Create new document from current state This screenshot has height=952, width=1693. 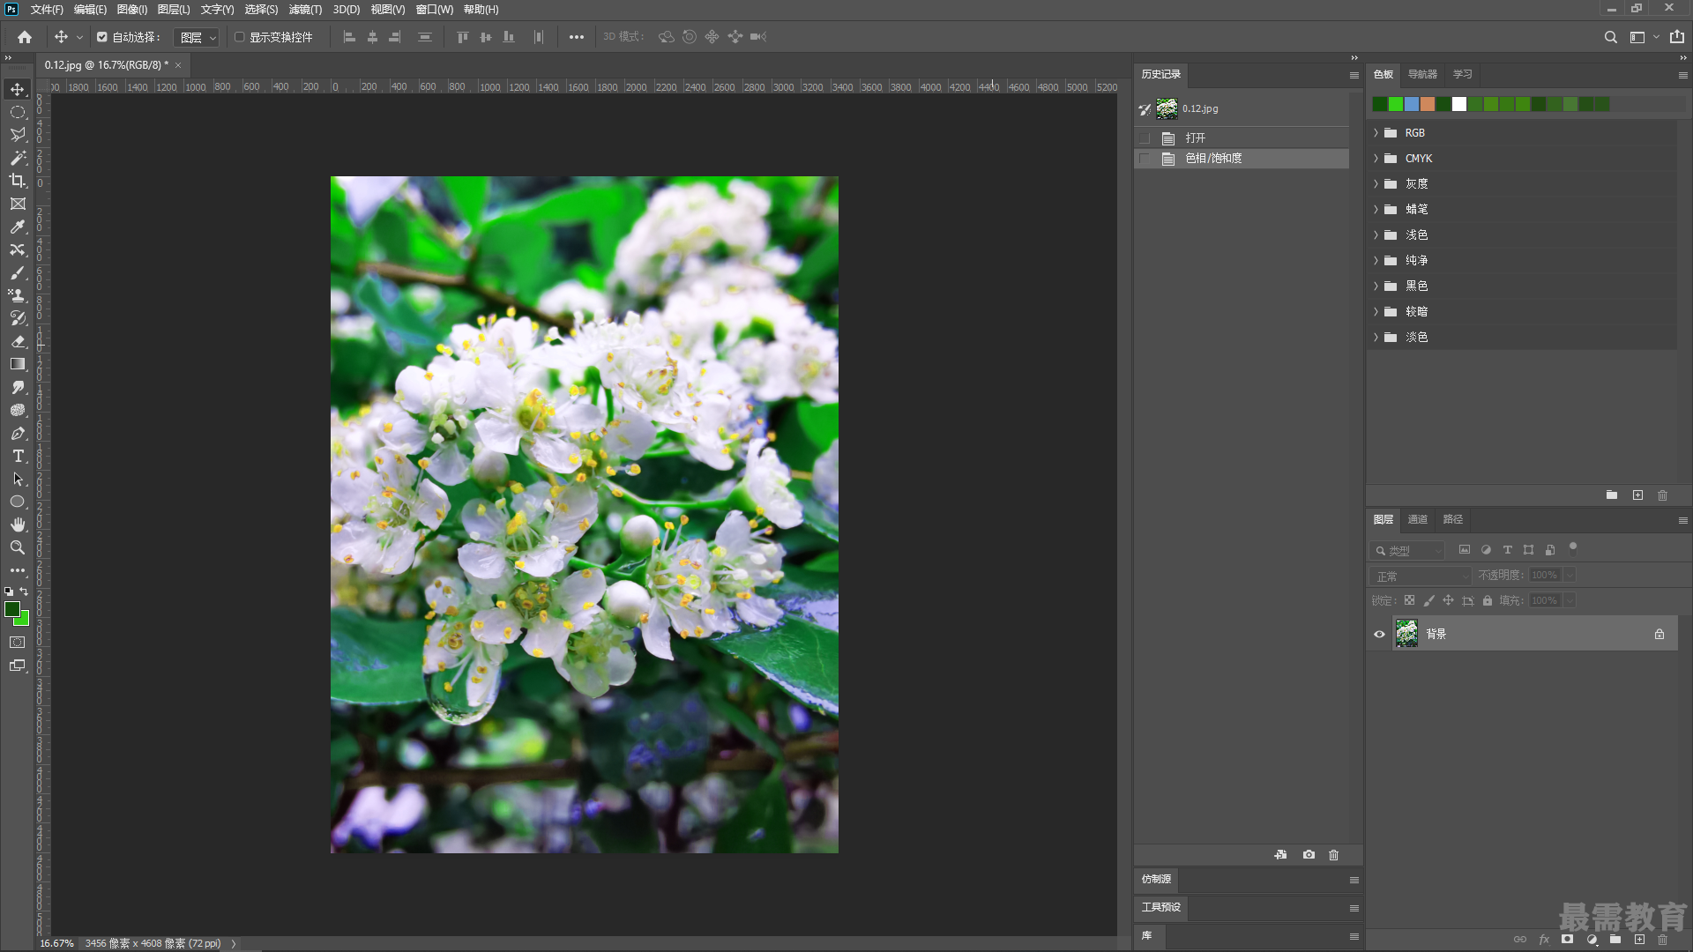pyautogui.click(x=1281, y=855)
